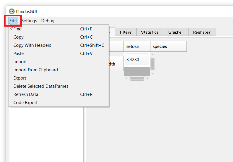The width and height of the screenshot is (233, 162).
Task: Choose Import From Clipboard
Action: click(x=36, y=70)
